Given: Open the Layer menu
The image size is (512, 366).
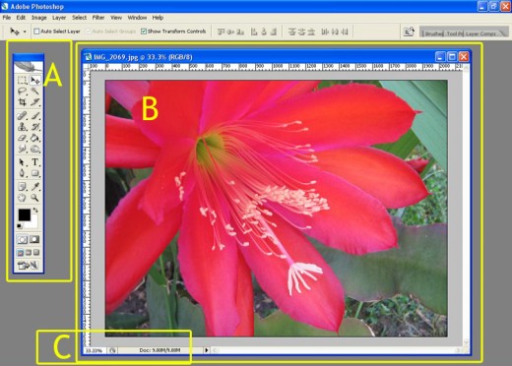Looking at the screenshot, I should (59, 18).
